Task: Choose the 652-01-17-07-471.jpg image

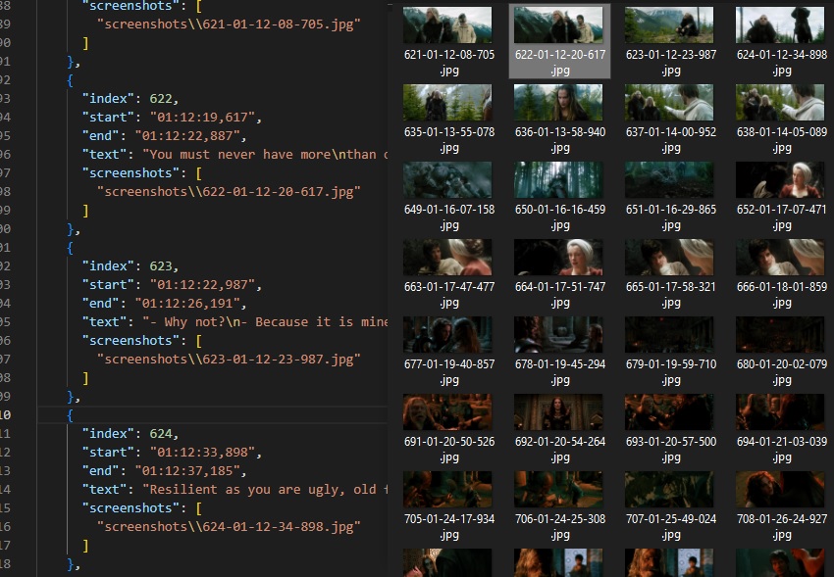Action: tap(780, 180)
